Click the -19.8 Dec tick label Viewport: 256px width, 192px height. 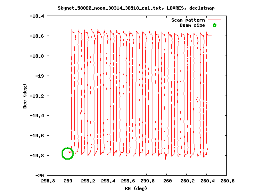click(x=37, y=156)
